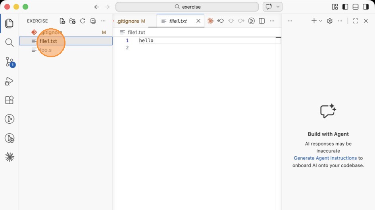The image size is (375, 210).
Task: Select foo.s in the file tree
Action: (x=45, y=50)
